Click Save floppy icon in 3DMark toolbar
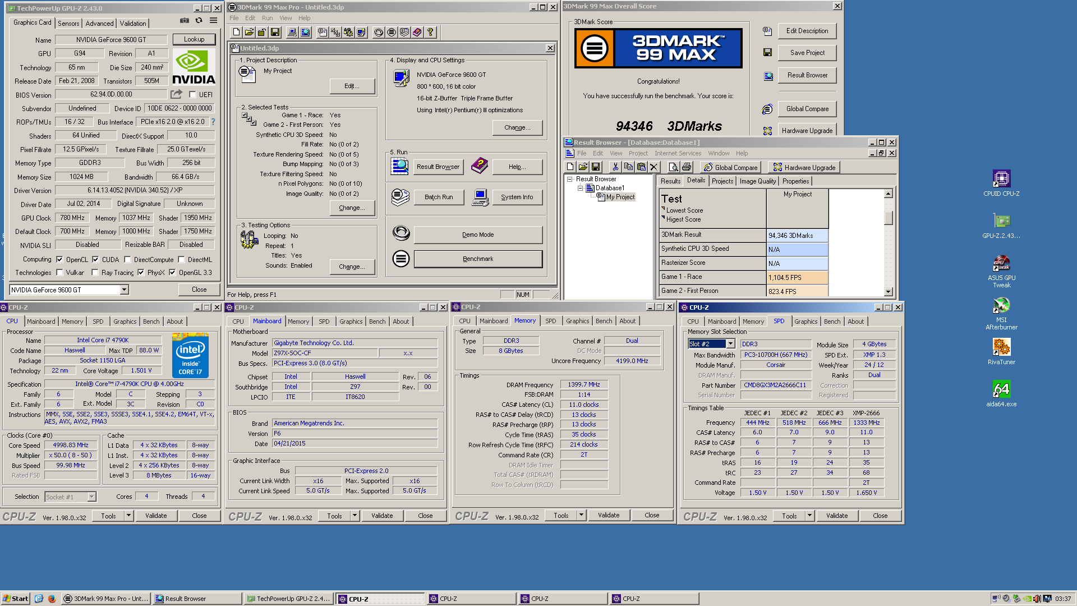This screenshot has width=1077, height=606. (x=275, y=33)
